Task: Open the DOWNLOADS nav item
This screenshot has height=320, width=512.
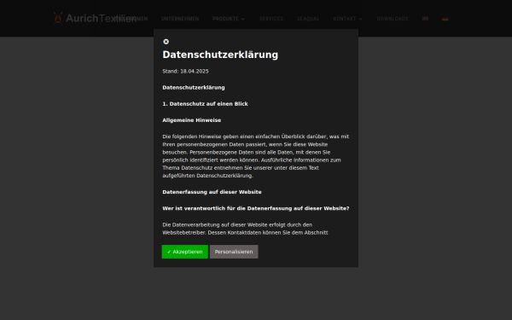Action: coord(393,19)
